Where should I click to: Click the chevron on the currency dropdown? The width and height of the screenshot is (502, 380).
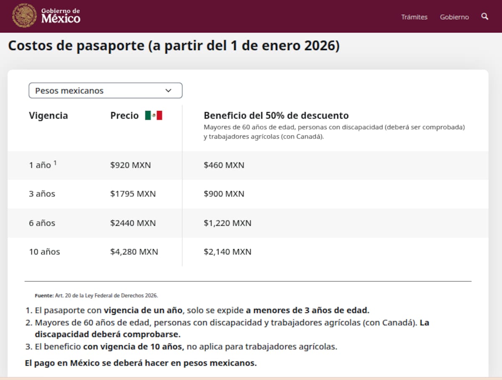pos(169,90)
